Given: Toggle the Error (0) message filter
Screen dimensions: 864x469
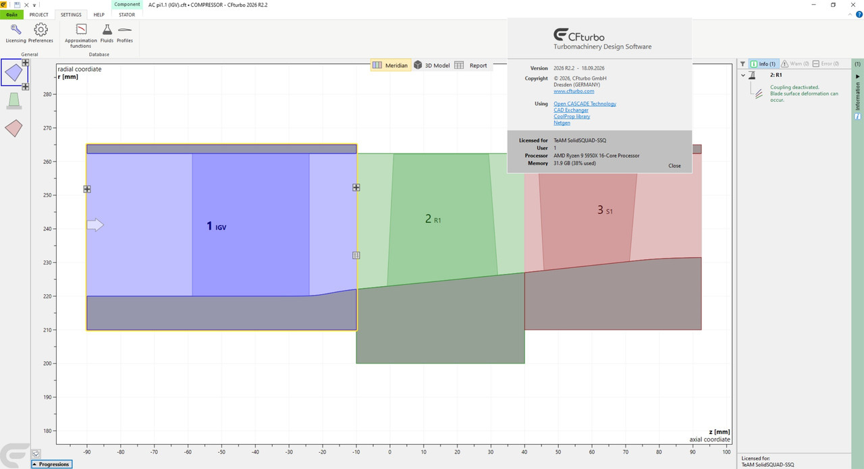Looking at the screenshot, I should tap(826, 63).
